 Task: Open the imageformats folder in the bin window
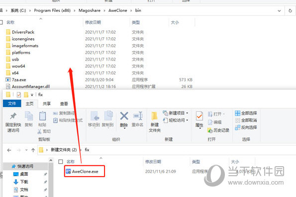25,46
